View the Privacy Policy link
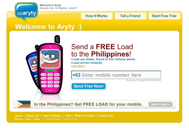This screenshot has width=189, height=128. point(53,119)
